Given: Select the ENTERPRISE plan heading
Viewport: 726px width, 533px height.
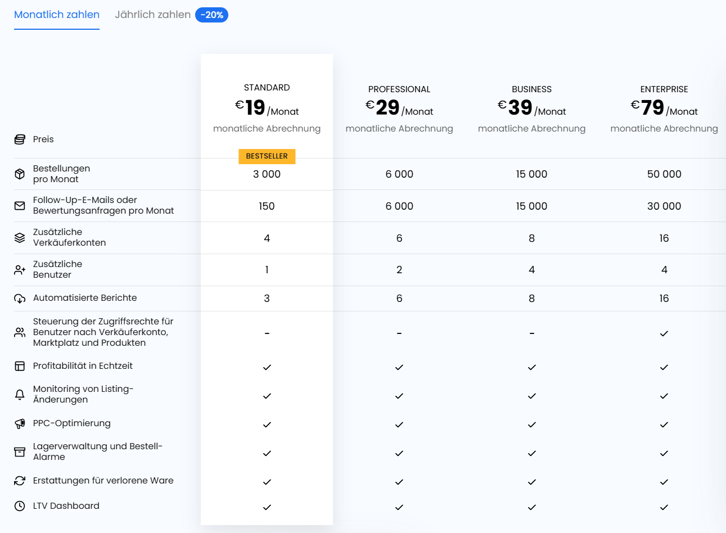Looking at the screenshot, I should [664, 89].
